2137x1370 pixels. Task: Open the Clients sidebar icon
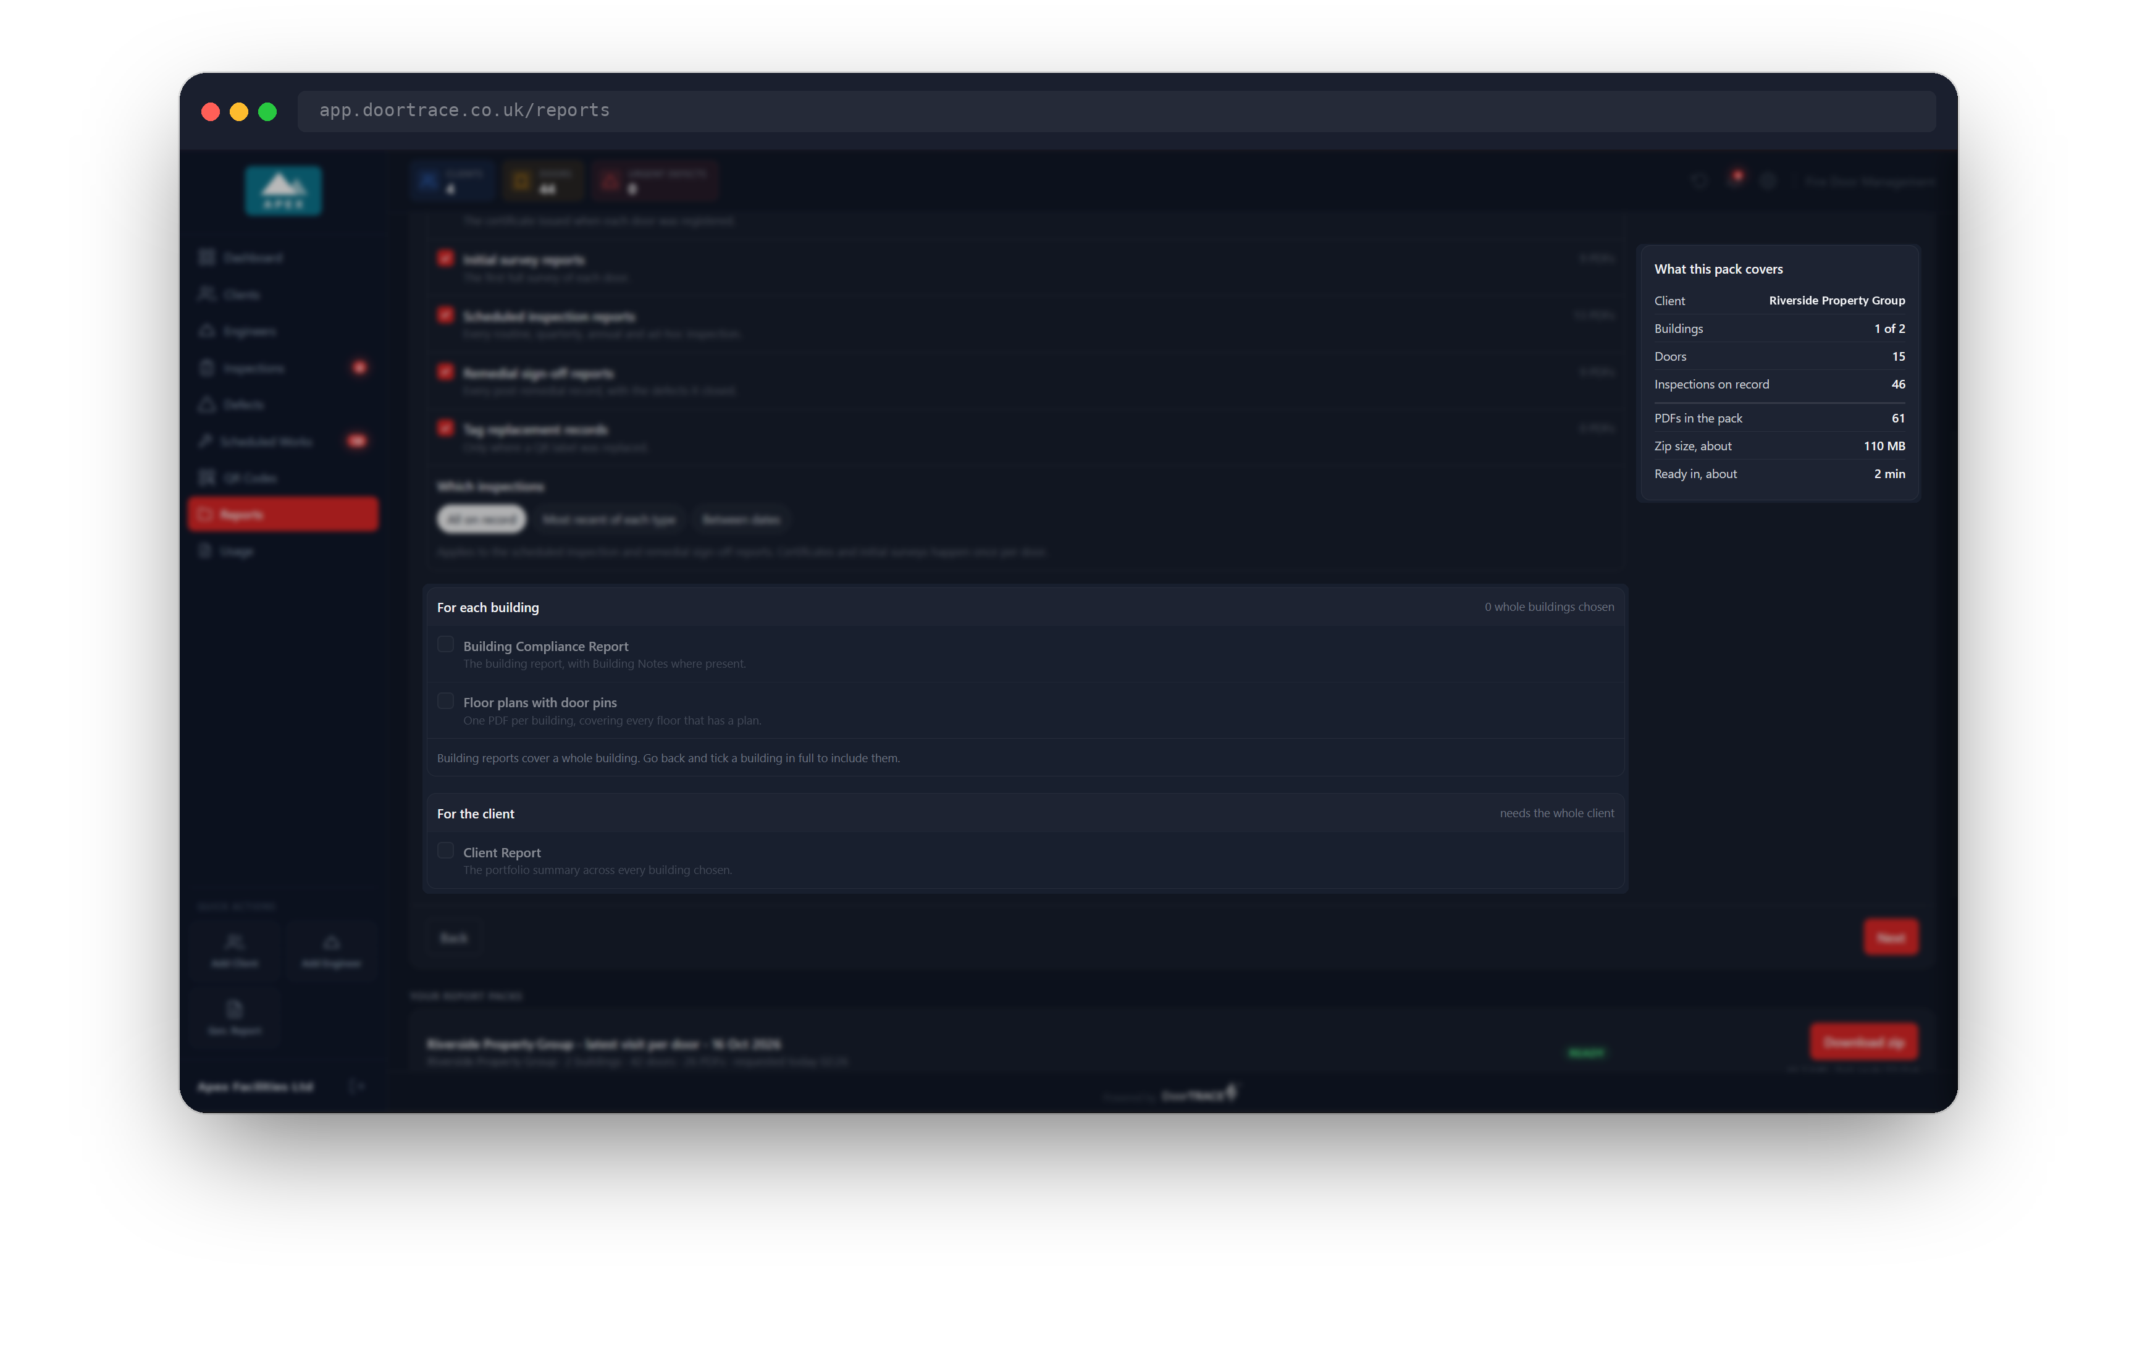pyautogui.click(x=207, y=293)
